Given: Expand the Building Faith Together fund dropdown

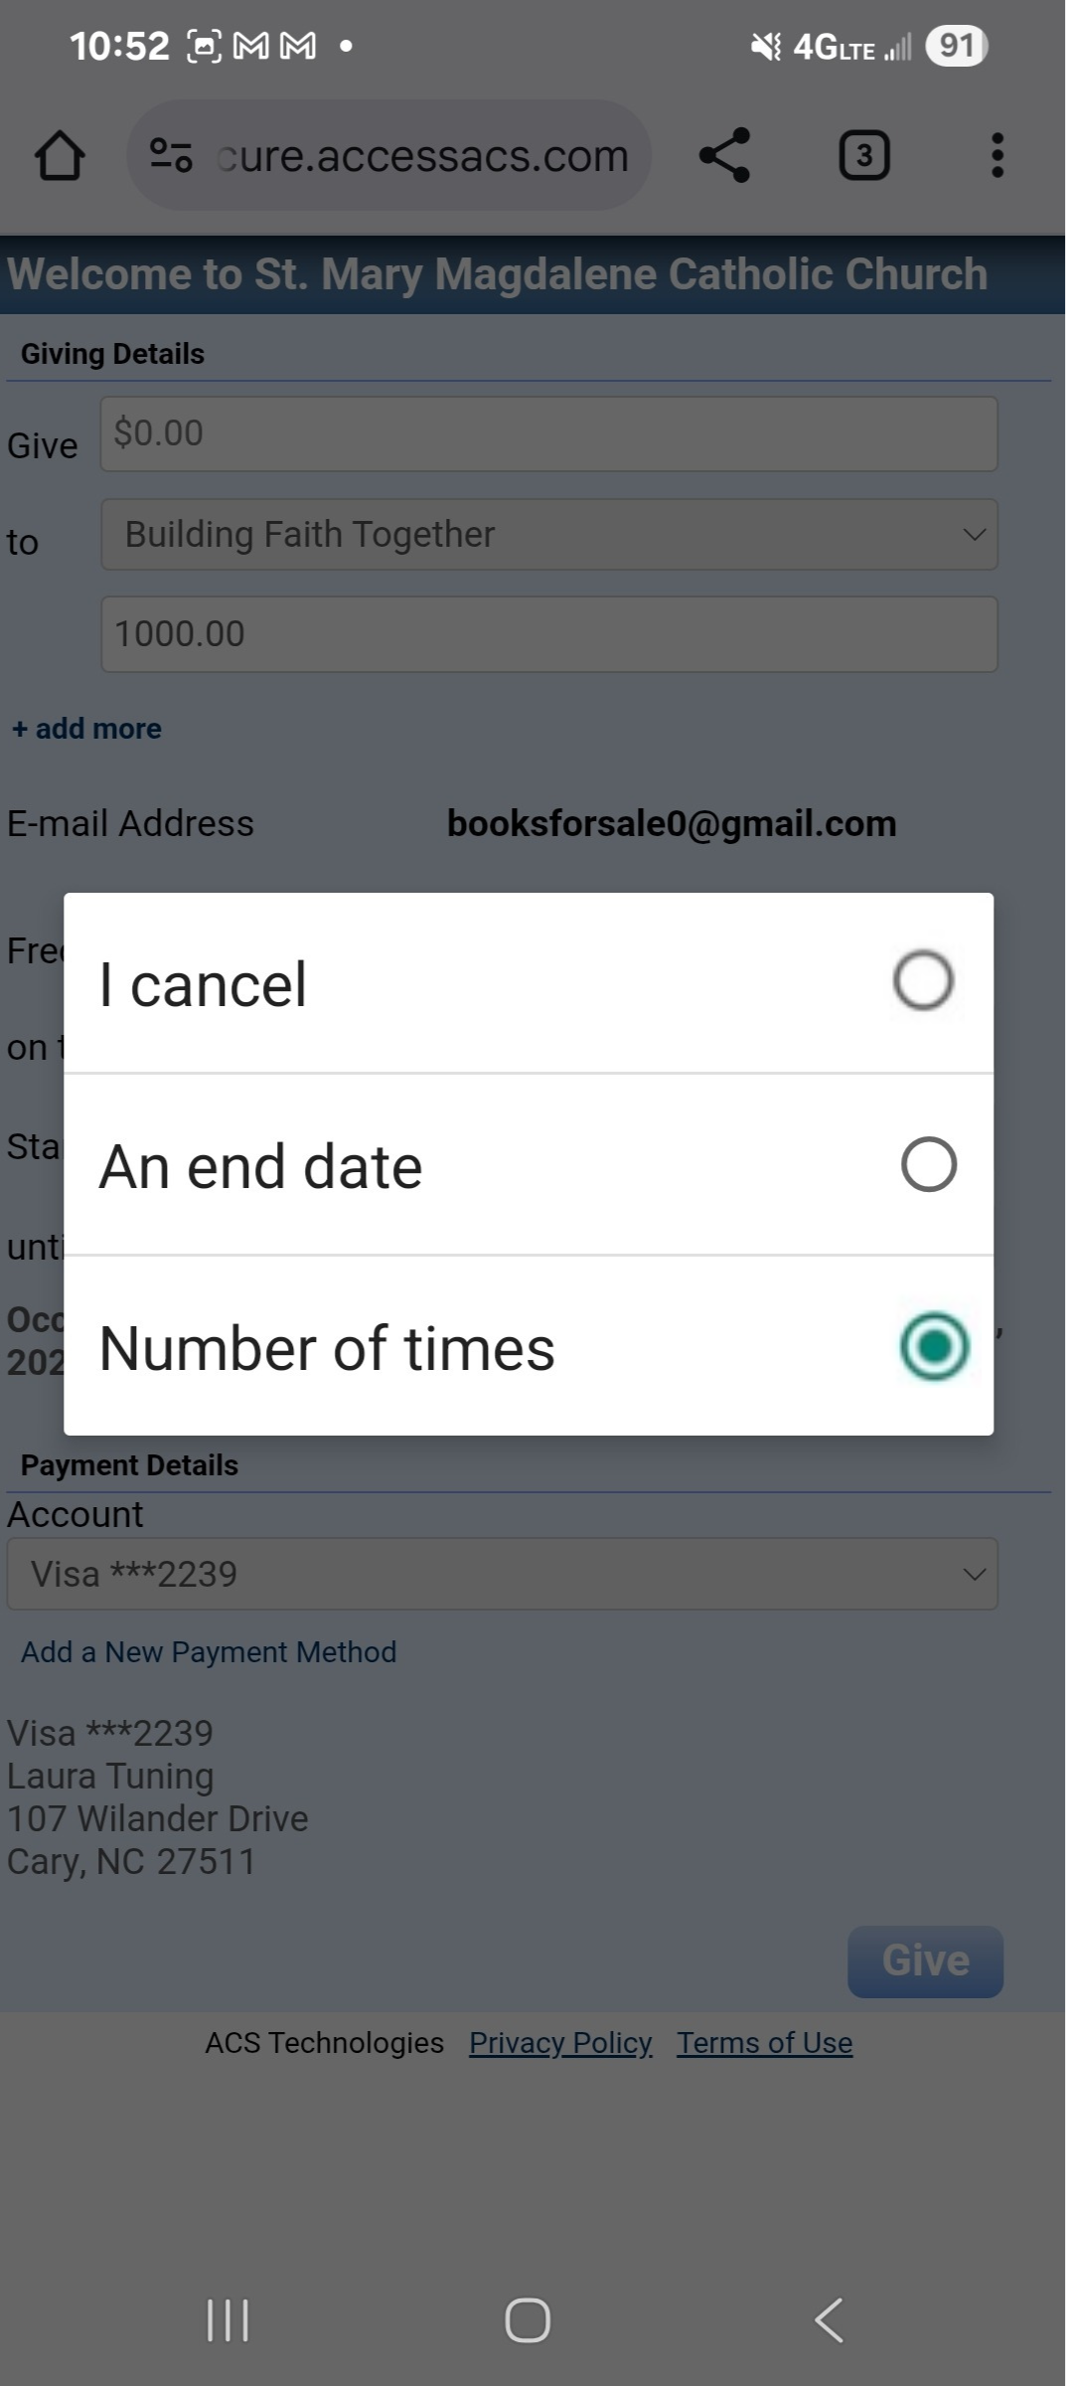Looking at the screenshot, I should [x=549, y=535].
